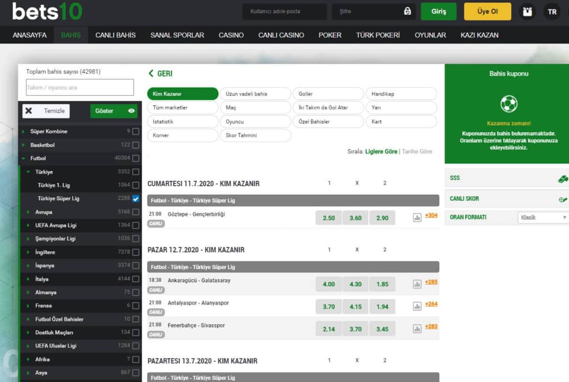569x382 pixels.
Task: Open the Oran Formatı Klasik dropdown
Action: [543, 217]
